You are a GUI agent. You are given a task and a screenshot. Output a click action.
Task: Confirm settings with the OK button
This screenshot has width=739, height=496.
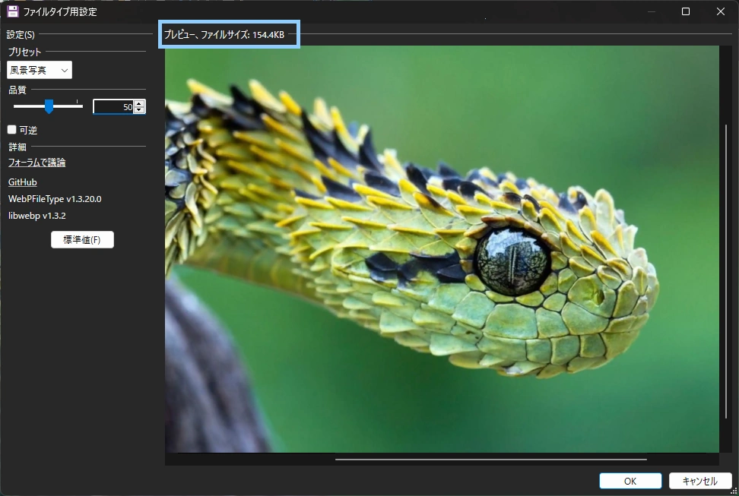pos(630,481)
